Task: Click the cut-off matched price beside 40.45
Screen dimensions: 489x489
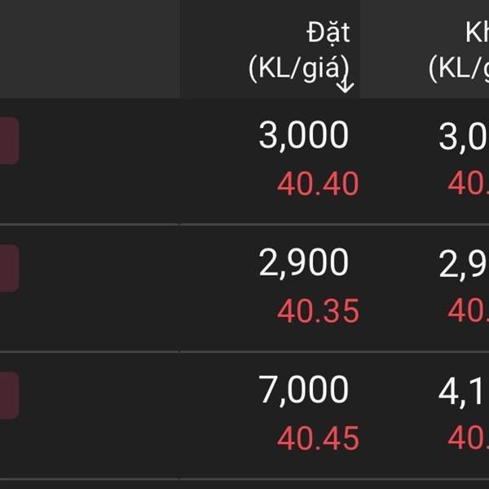Action: 468,438
